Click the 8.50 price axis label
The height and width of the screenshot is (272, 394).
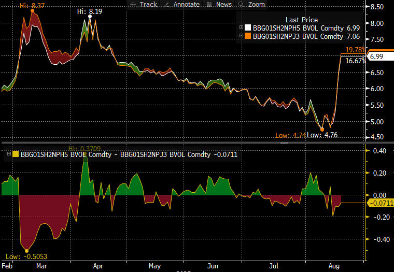(377, 7)
